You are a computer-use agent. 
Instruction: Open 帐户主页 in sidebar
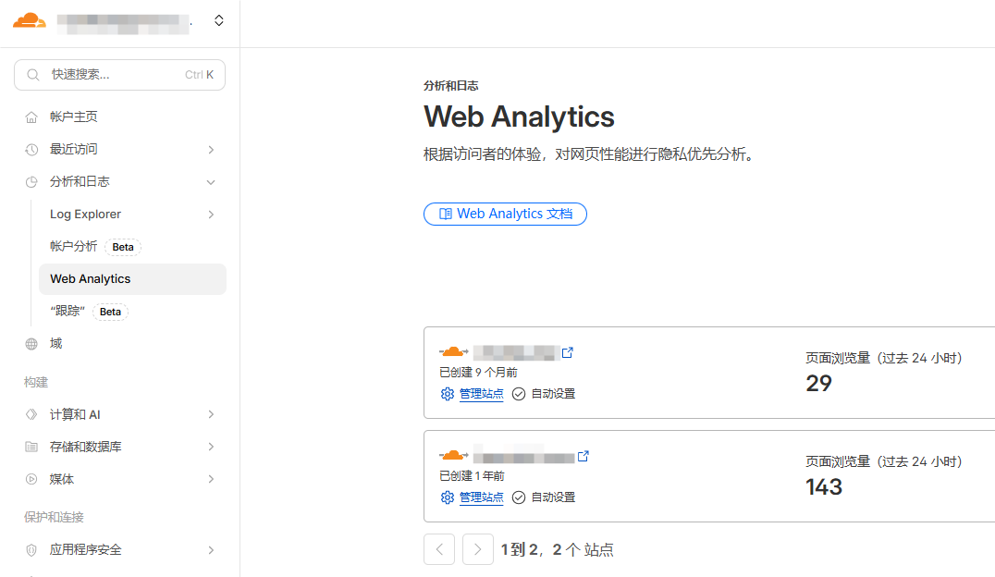[74, 117]
